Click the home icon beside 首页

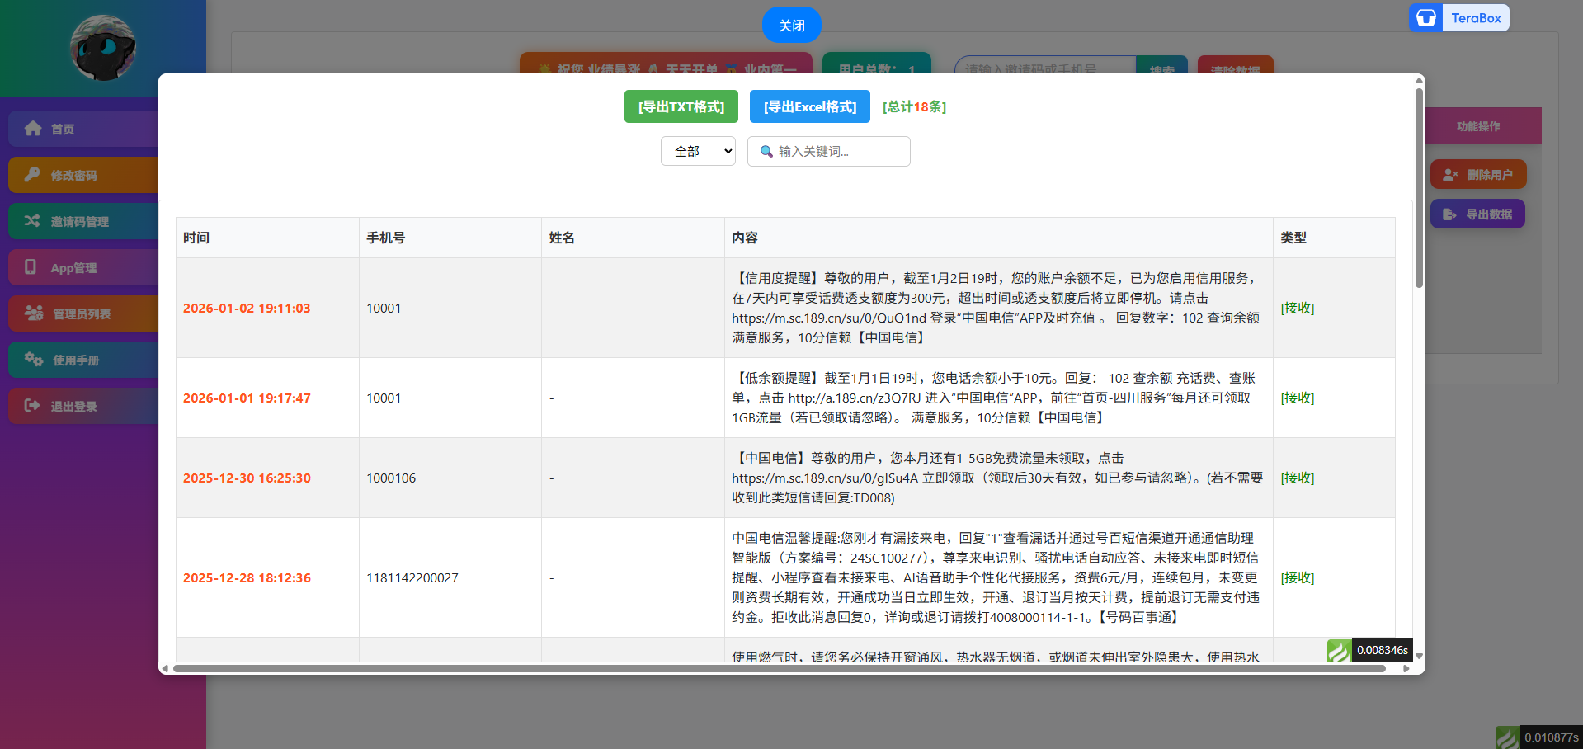point(33,129)
